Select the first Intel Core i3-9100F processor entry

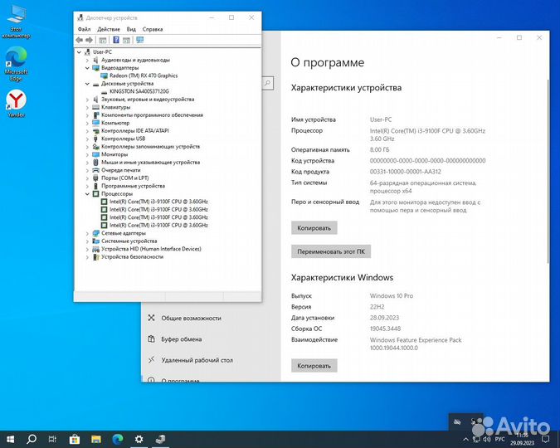point(158,202)
